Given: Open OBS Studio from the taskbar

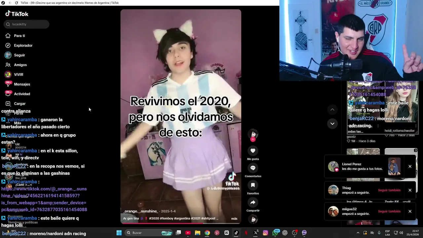Looking at the screenshot, I should pos(294,233).
